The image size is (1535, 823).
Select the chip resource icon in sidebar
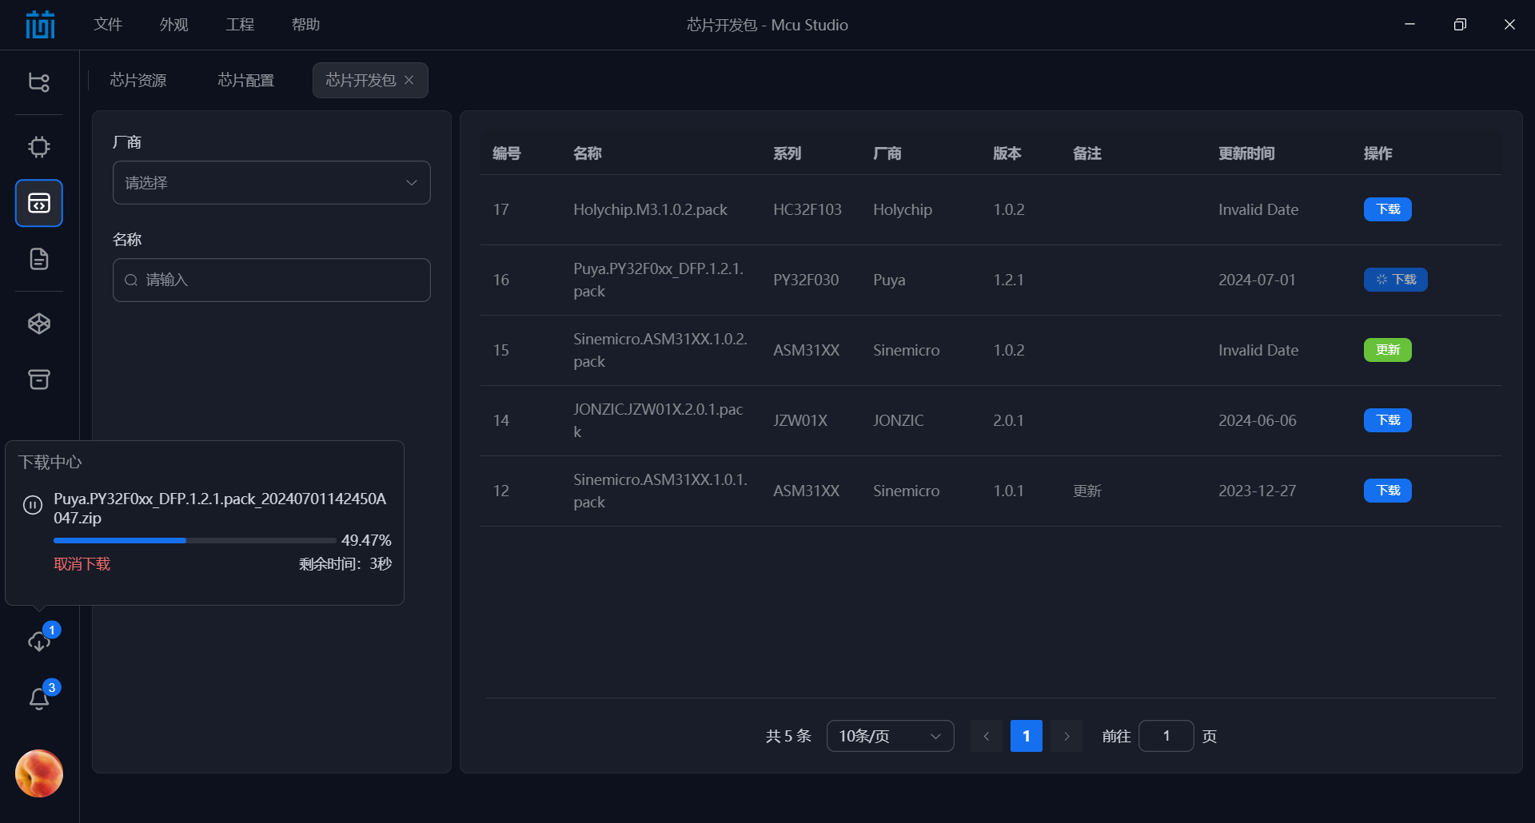[x=38, y=146]
